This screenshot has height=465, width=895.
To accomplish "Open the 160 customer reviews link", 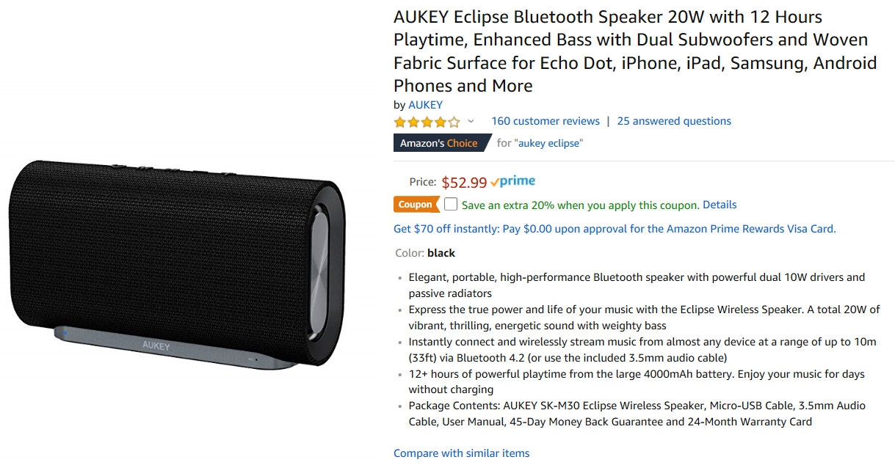I will (545, 121).
